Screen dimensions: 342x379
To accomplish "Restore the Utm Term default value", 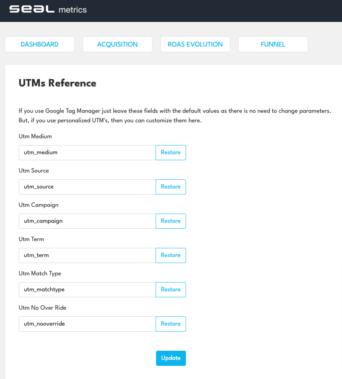I will point(170,255).
